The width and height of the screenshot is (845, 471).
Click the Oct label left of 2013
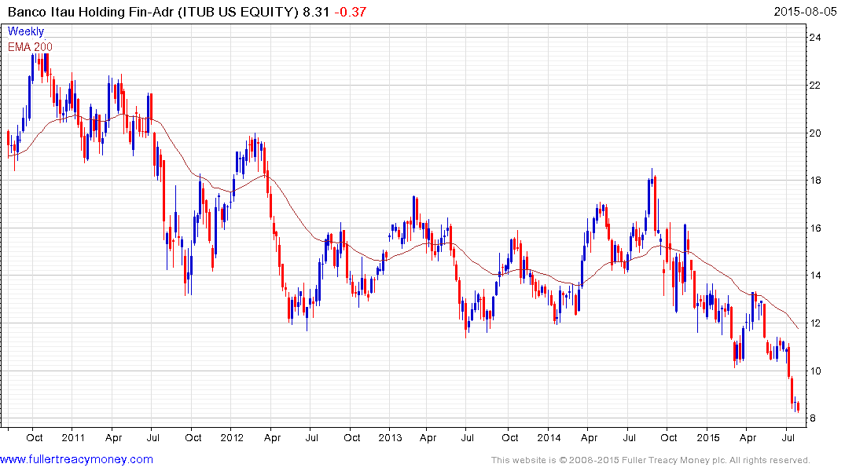351,437
